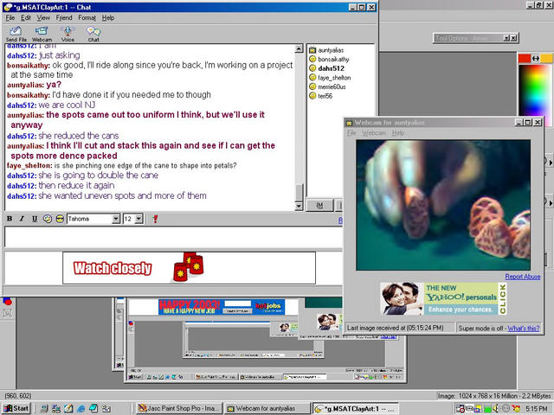Select merrie60us in the user list

(x=332, y=86)
